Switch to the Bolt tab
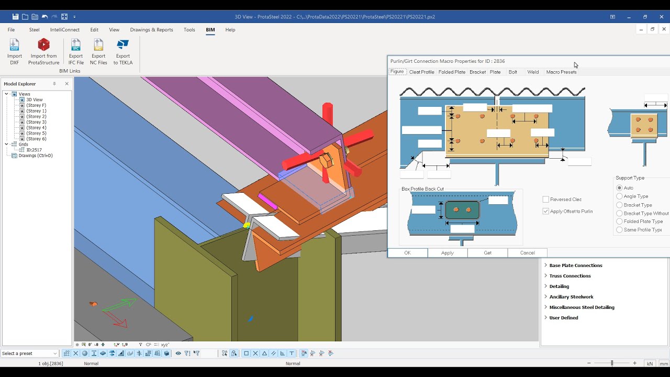Screen dimensions: 670x377 [513, 72]
